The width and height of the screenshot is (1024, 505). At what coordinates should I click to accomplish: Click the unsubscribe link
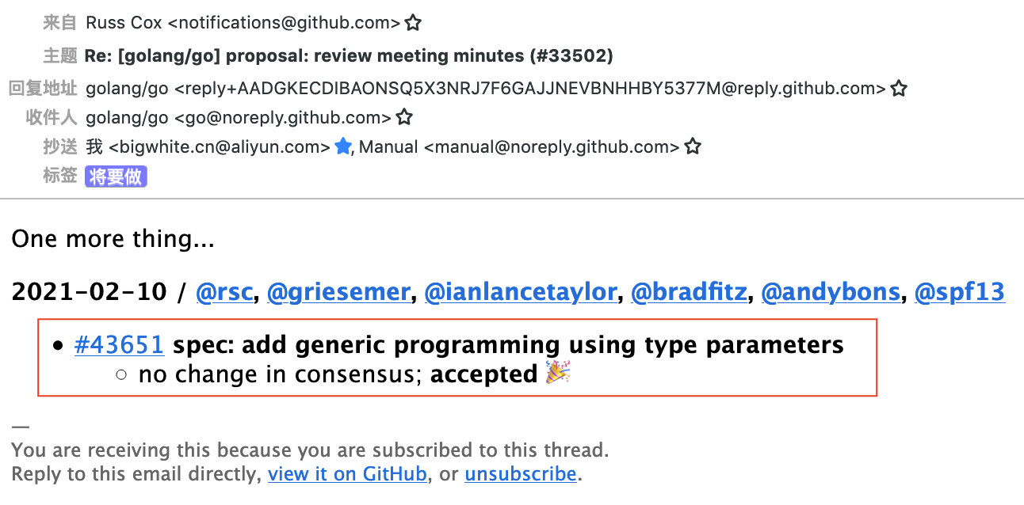520,474
